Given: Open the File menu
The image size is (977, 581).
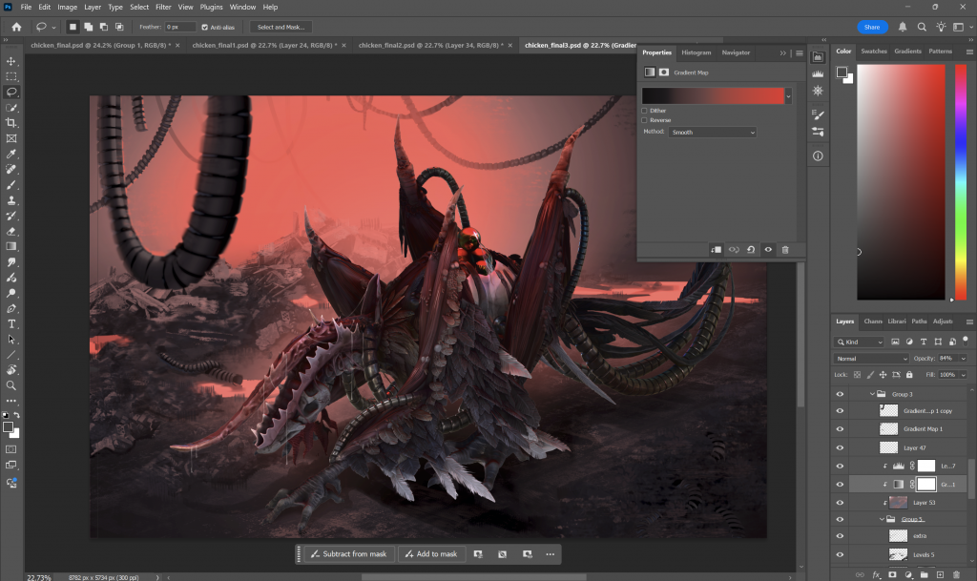Looking at the screenshot, I should point(26,7).
